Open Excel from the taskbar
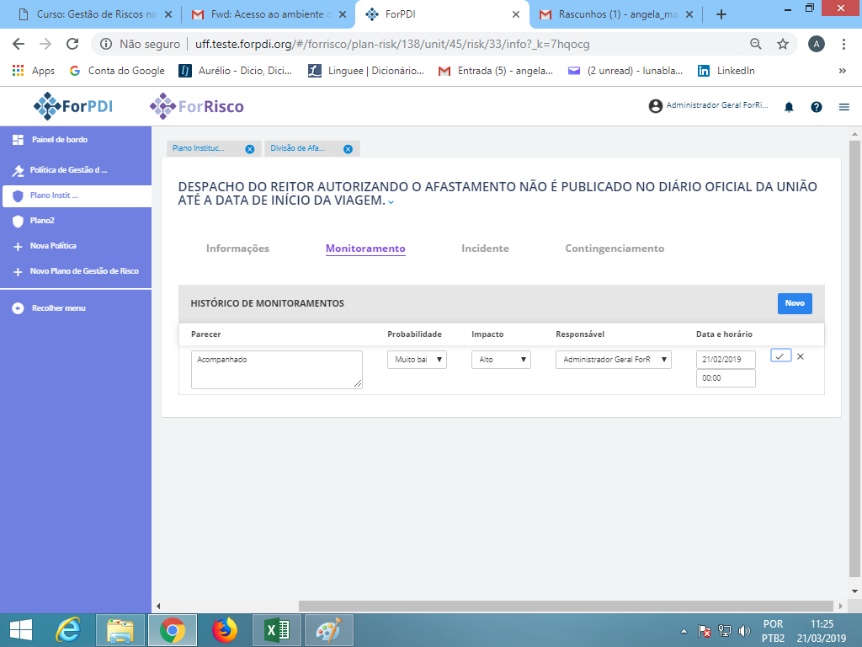The width and height of the screenshot is (862, 647). coord(275,629)
